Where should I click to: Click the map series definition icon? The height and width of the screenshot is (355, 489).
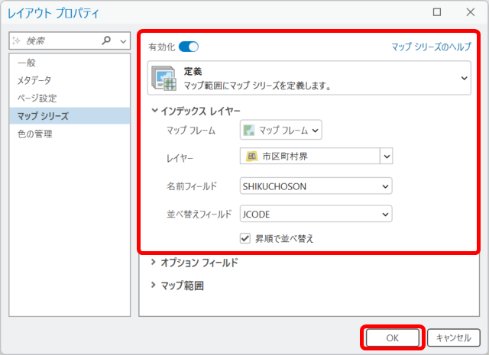coord(165,79)
